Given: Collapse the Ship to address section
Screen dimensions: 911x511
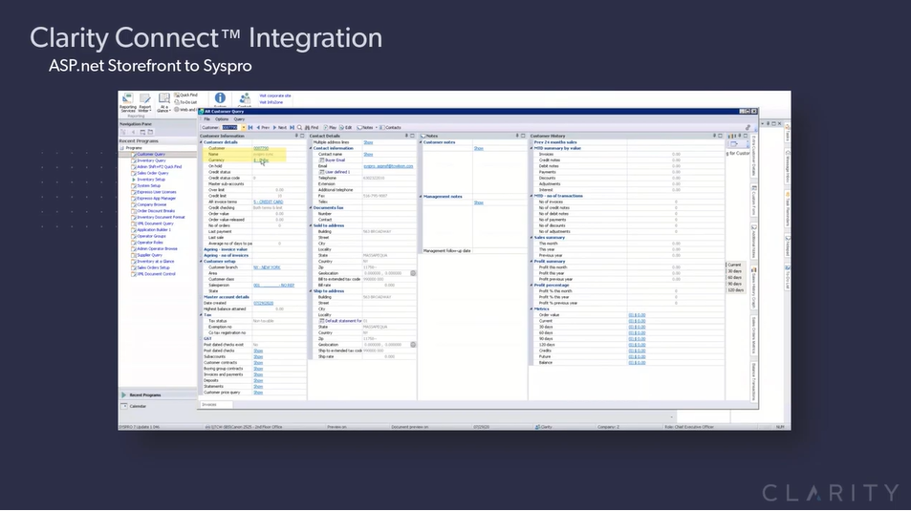Looking at the screenshot, I should pos(311,291).
